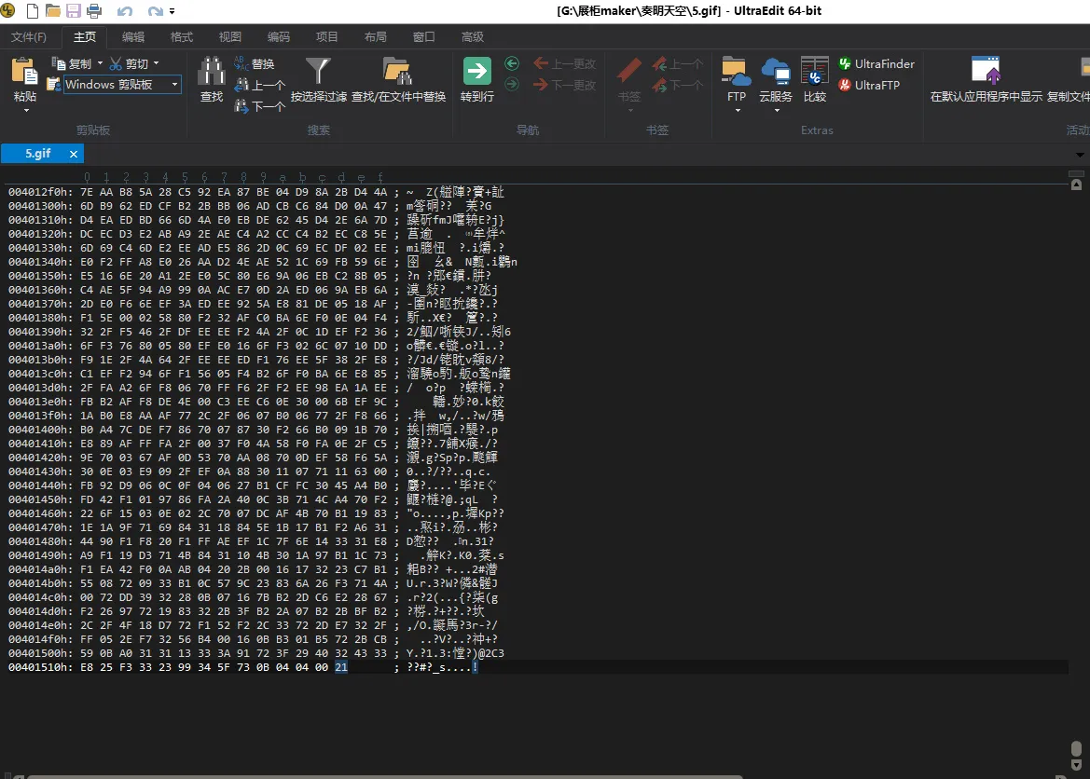Image resolution: width=1090 pixels, height=779 pixels.
Task: Click the UltraEdit application logo icon
Action: click(x=7, y=10)
